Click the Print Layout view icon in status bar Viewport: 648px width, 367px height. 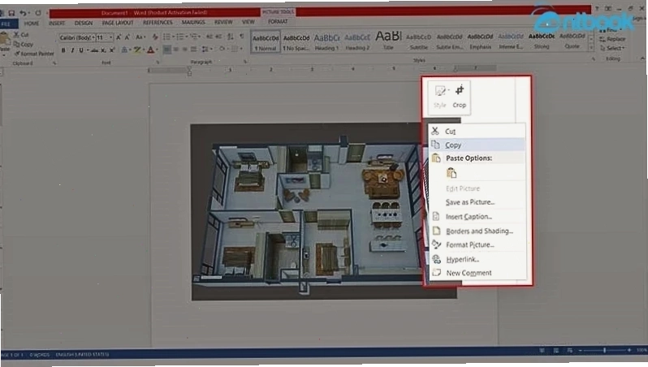pyautogui.click(x=556, y=351)
